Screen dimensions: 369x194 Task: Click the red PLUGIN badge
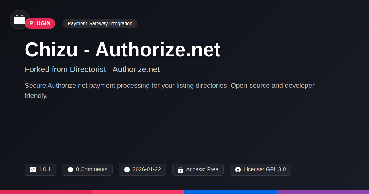pos(40,24)
